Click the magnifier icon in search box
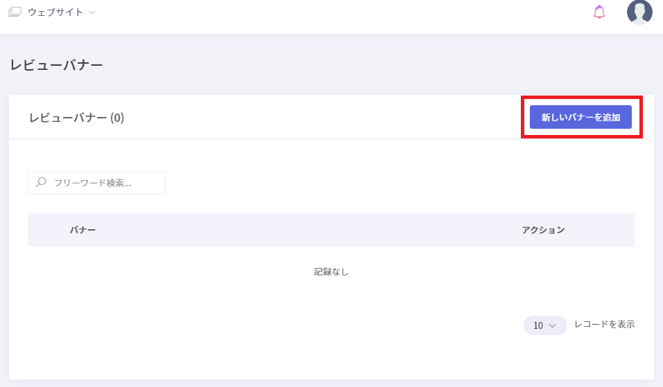 pyautogui.click(x=41, y=183)
